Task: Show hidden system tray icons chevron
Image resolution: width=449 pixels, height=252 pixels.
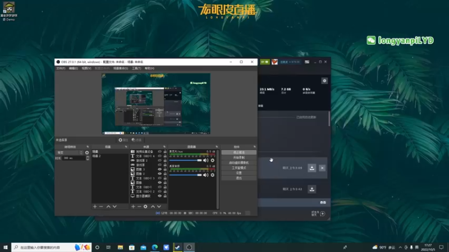Action: 400,247
